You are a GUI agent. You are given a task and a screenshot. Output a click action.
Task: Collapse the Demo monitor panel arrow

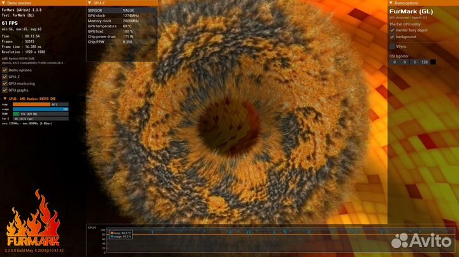point(4,3)
